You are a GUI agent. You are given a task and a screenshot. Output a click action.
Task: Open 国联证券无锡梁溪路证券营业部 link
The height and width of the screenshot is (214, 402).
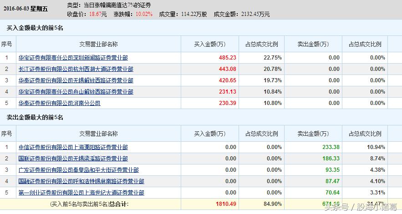tap(73, 159)
